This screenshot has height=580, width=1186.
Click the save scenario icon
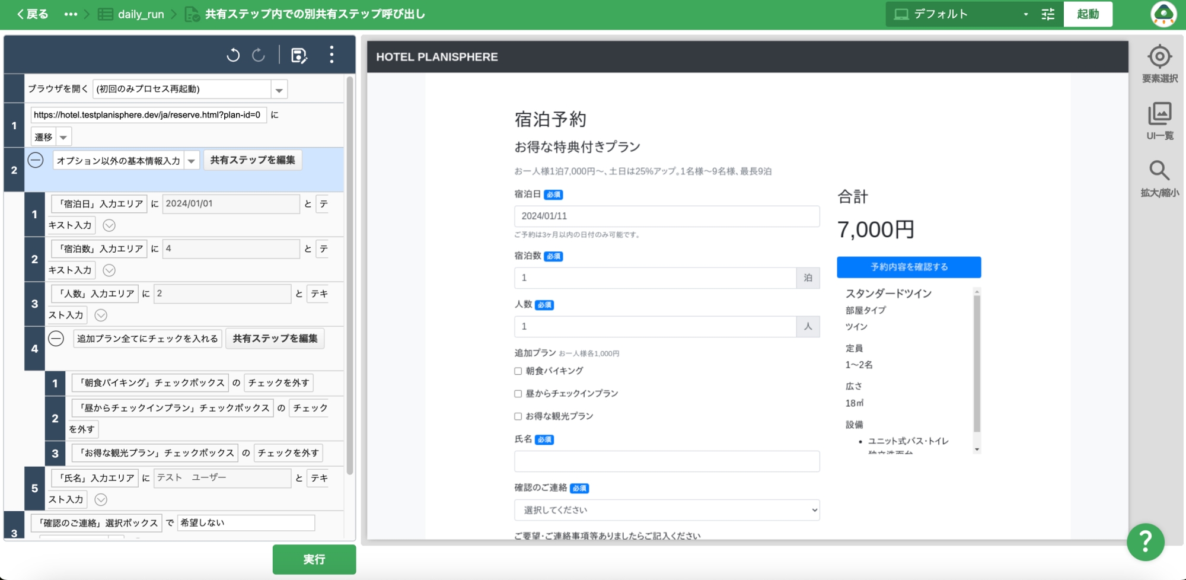pos(299,55)
